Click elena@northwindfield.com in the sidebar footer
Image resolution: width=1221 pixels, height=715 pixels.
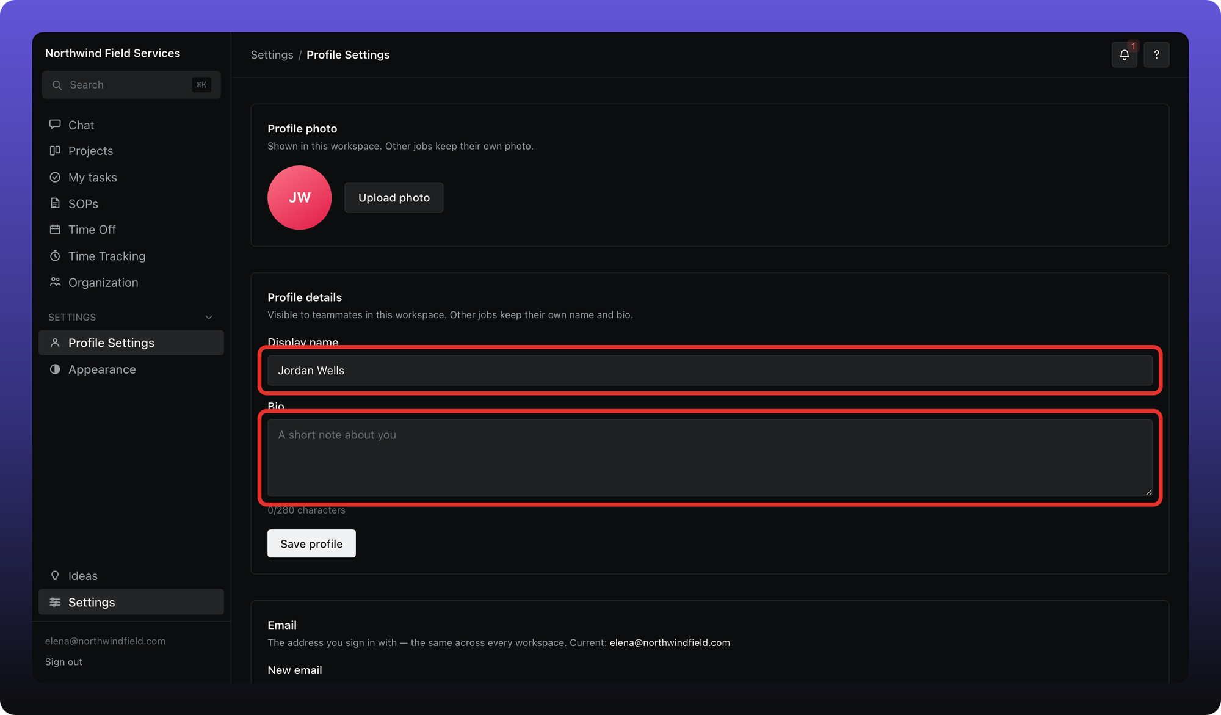(105, 641)
